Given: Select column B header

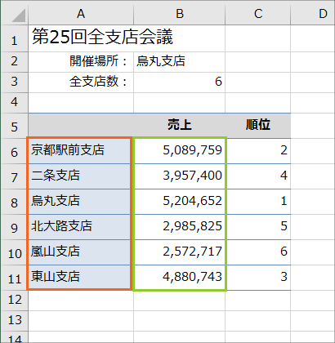Looking at the screenshot, I should [x=180, y=13].
